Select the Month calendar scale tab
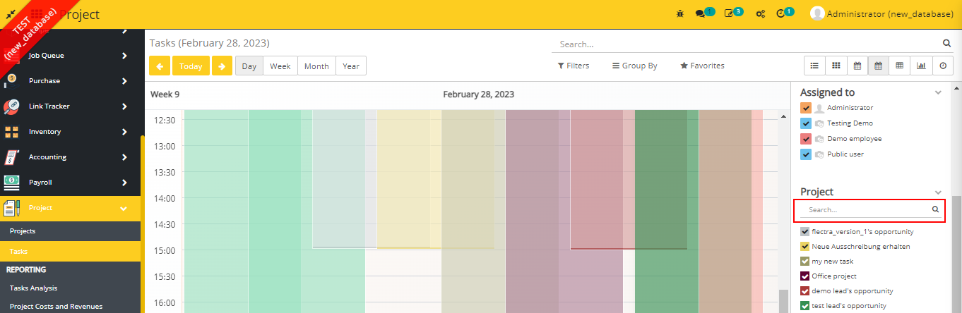 click(x=316, y=66)
